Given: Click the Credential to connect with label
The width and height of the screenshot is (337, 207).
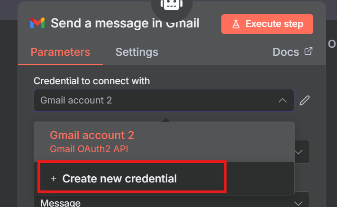Looking at the screenshot, I should coord(92,81).
